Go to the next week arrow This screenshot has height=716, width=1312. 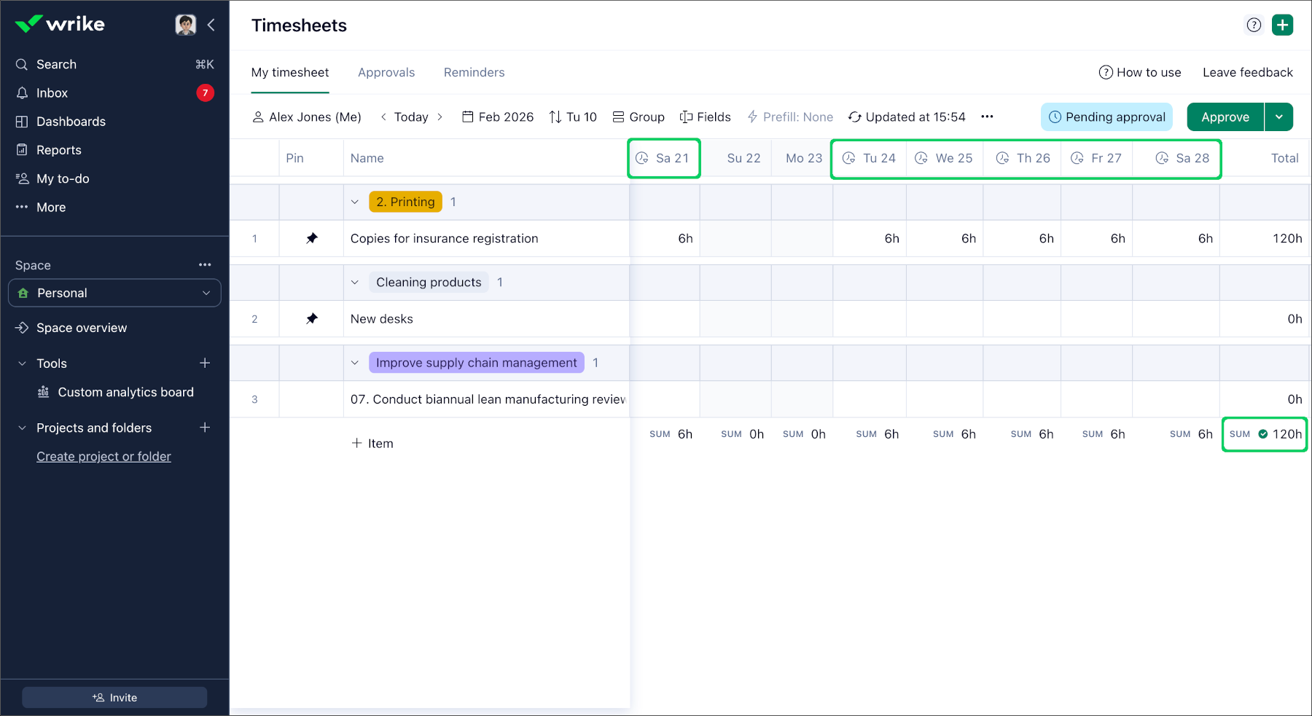(x=440, y=117)
